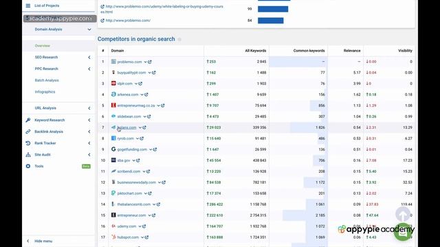Open the bplans.com domain link
Image resolution: width=440 pixels, height=247 pixels.
(126, 128)
